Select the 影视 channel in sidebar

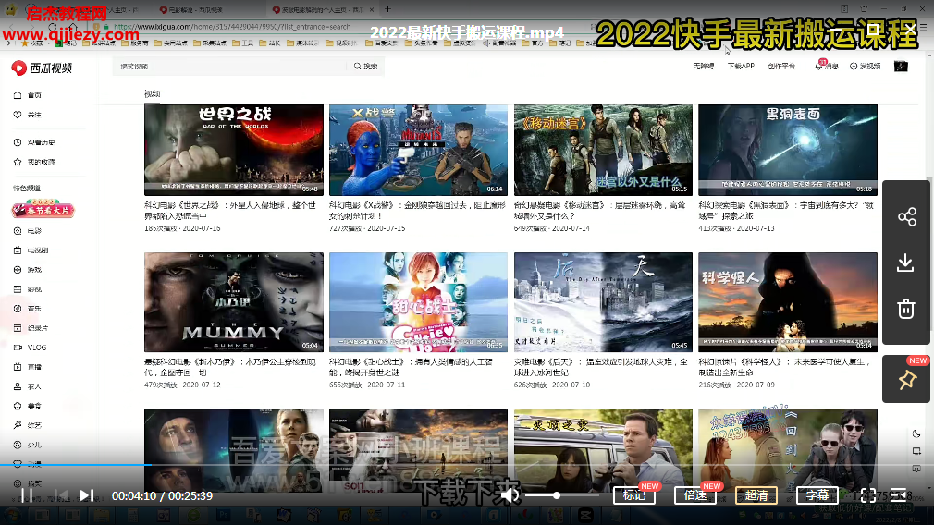(28, 289)
